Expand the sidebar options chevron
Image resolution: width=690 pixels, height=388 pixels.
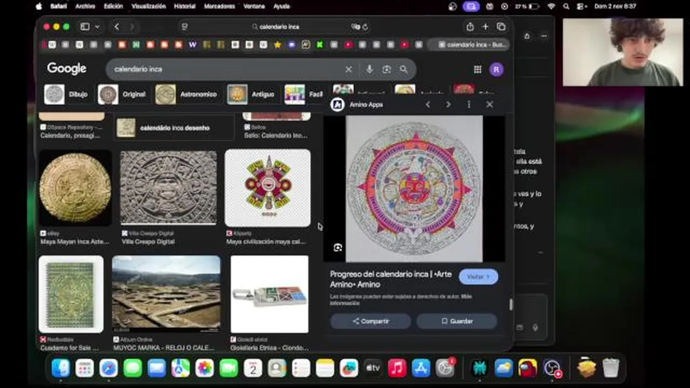tap(97, 26)
